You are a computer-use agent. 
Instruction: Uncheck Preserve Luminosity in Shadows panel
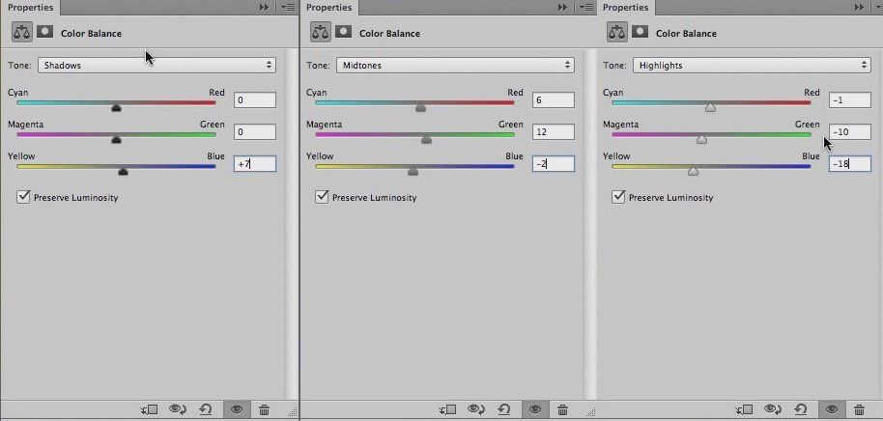click(23, 197)
